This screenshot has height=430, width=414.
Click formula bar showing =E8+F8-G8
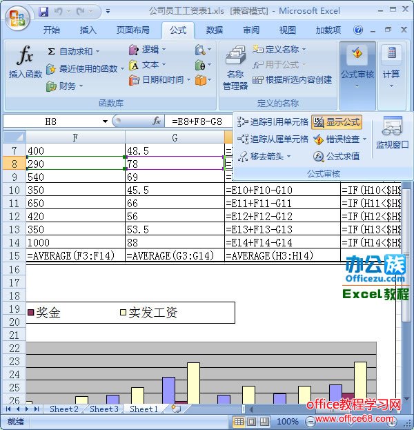198,121
